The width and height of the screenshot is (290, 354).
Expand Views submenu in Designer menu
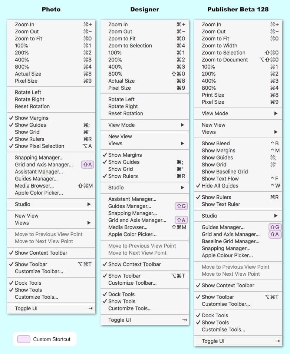pos(145,143)
